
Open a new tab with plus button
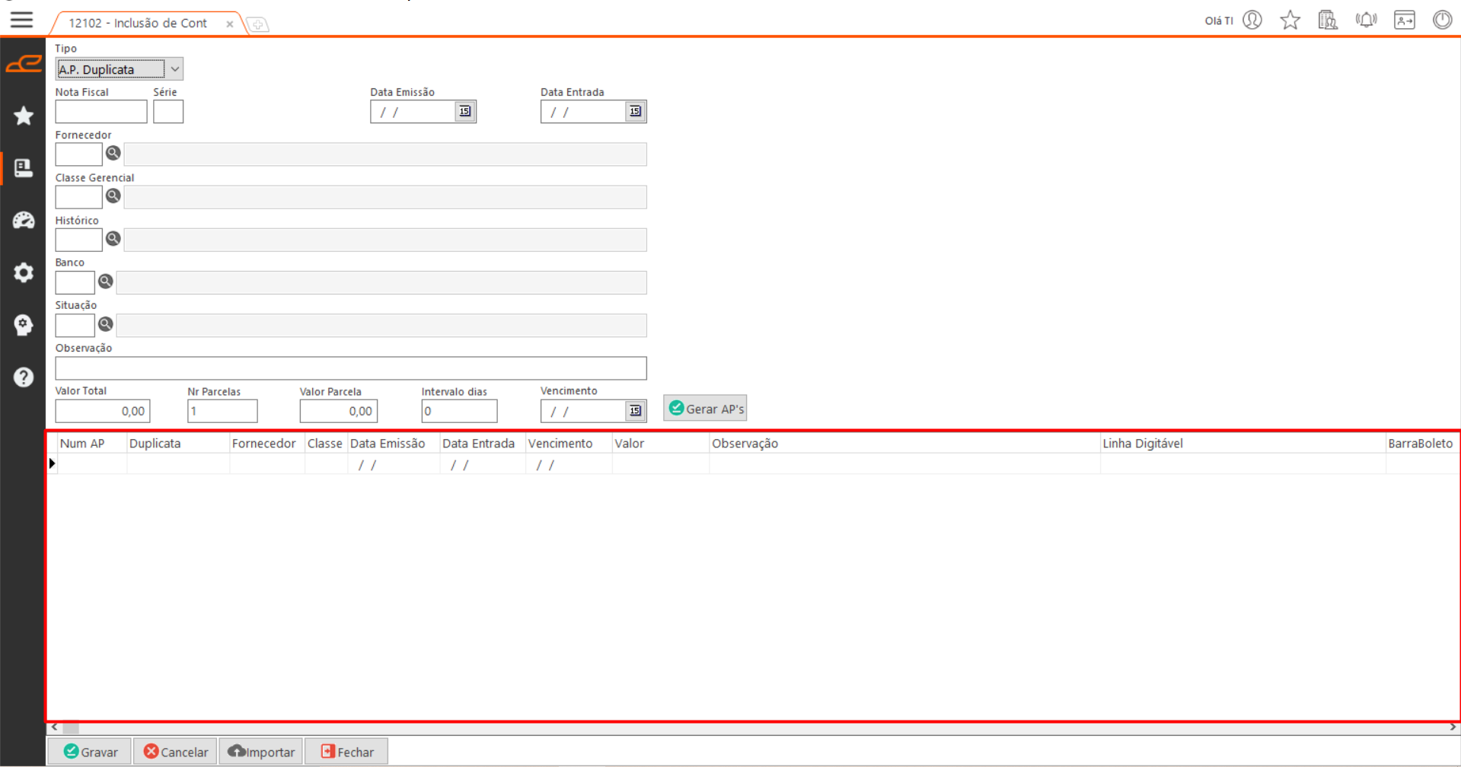click(x=258, y=25)
